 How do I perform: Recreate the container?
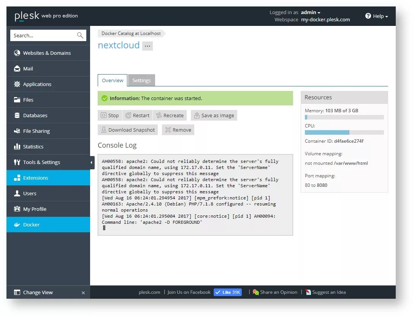[170, 115]
